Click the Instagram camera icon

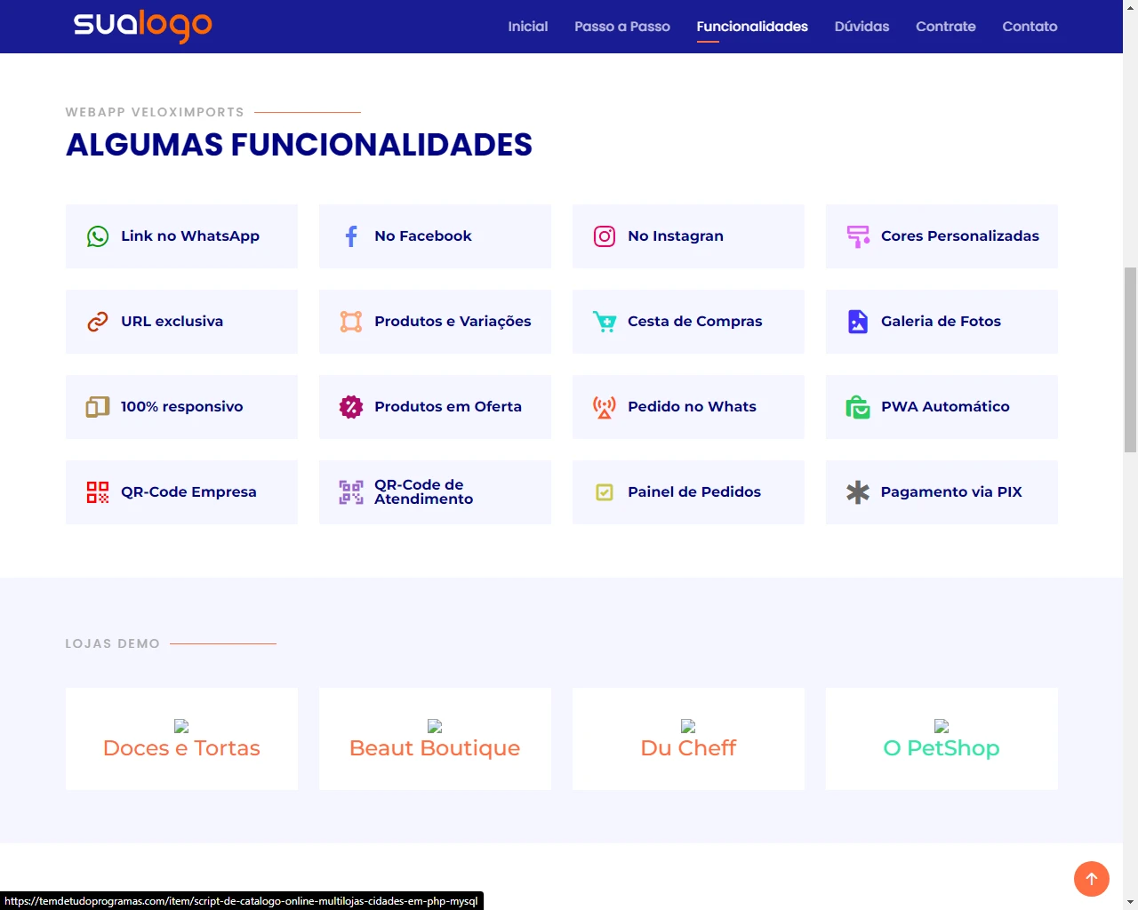coord(605,236)
